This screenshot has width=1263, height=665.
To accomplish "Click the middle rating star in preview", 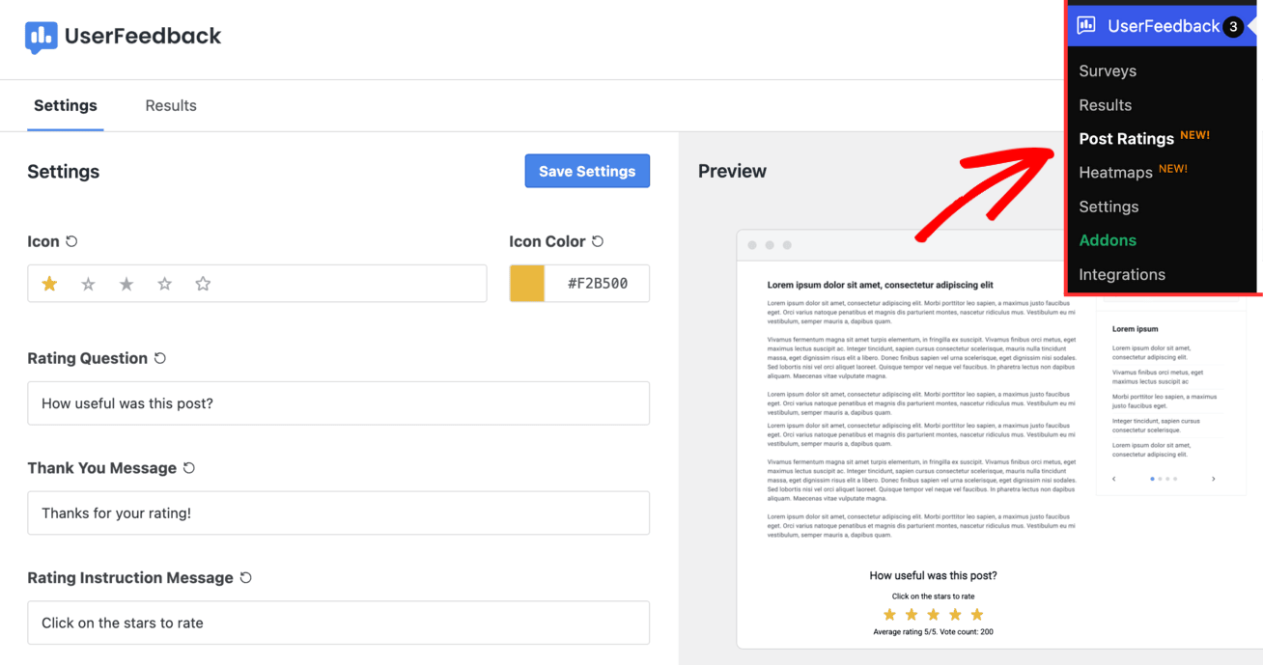I will (x=933, y=615).
